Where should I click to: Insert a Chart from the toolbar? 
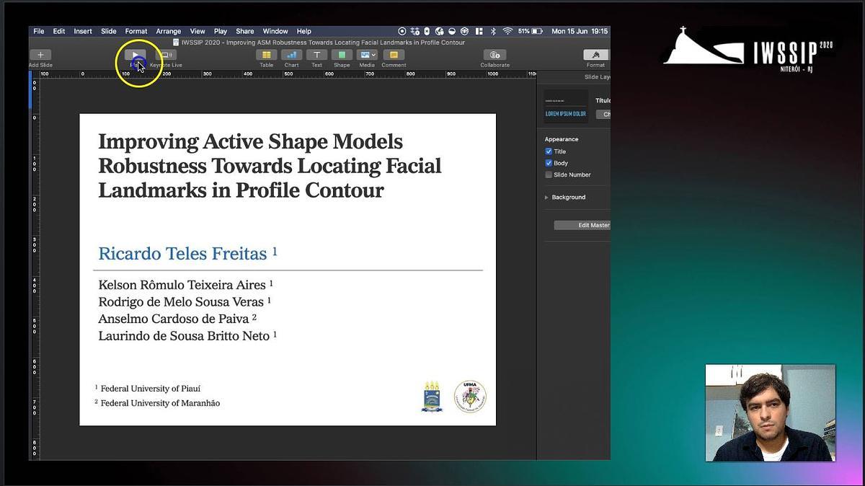tap(291, 55)
